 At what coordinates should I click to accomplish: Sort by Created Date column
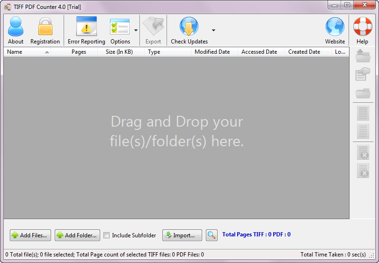pos(308,52)
